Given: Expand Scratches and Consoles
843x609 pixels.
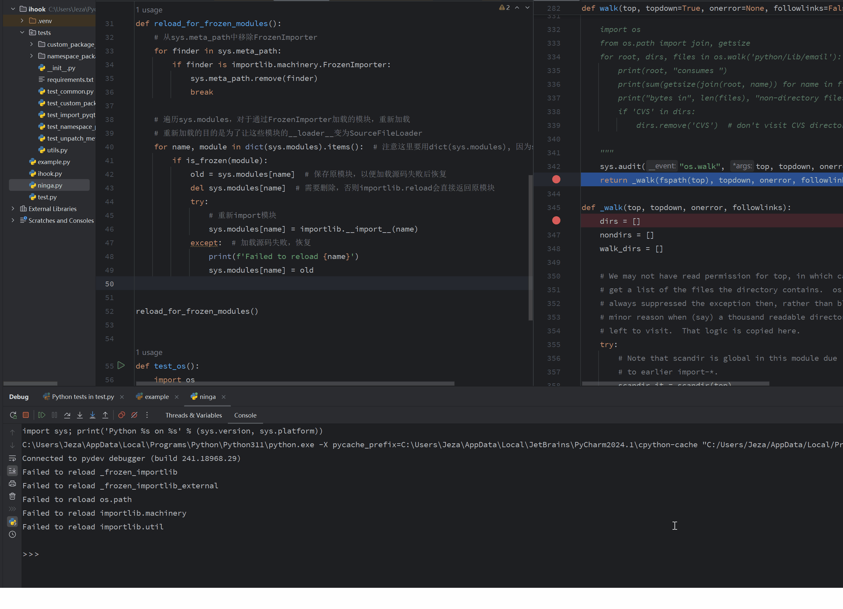Looking at the screenshot, I should (13, 220).
